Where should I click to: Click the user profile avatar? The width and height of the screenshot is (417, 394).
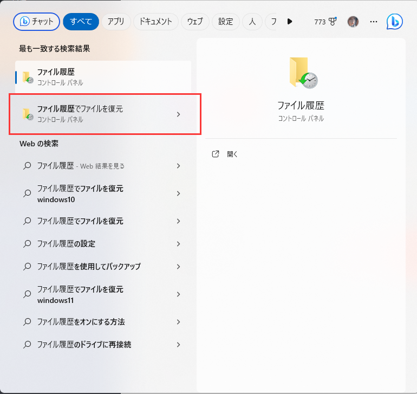[x=353, y=22]
